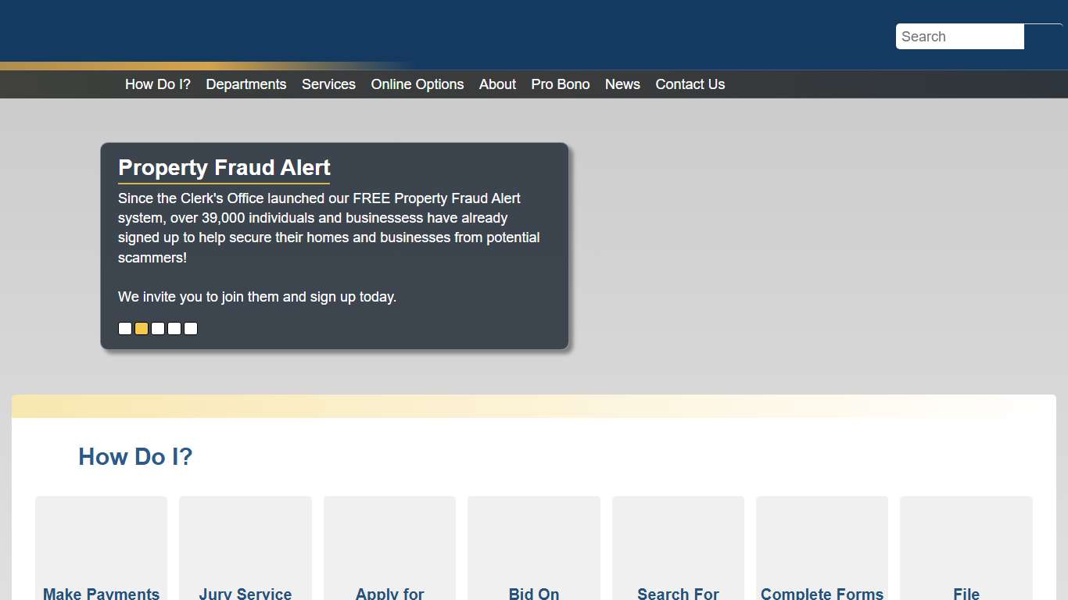Open the Pro Bono page
1068x600 pixels.
point(560,84)
